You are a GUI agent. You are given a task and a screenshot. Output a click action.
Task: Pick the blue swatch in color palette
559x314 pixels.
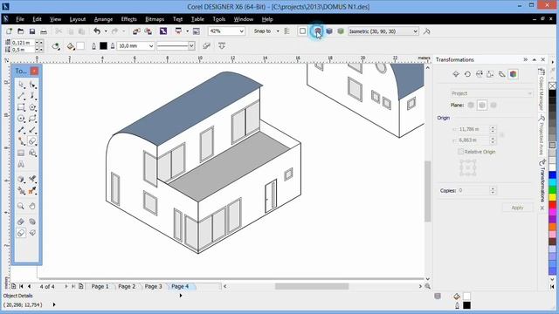552,175
